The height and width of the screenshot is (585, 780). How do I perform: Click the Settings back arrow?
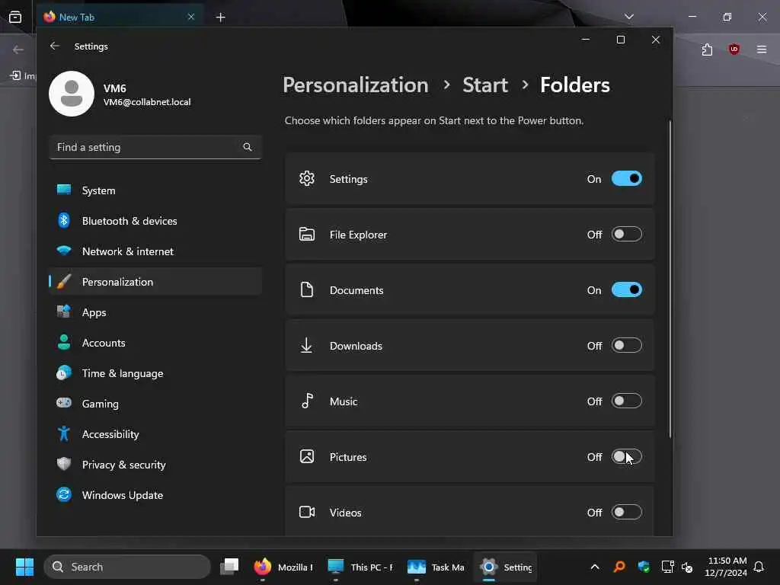[54, 46]
